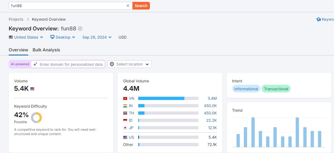Expand the Desktop device dropdown
Screen dimensions: 334x153
pos(63,37)
